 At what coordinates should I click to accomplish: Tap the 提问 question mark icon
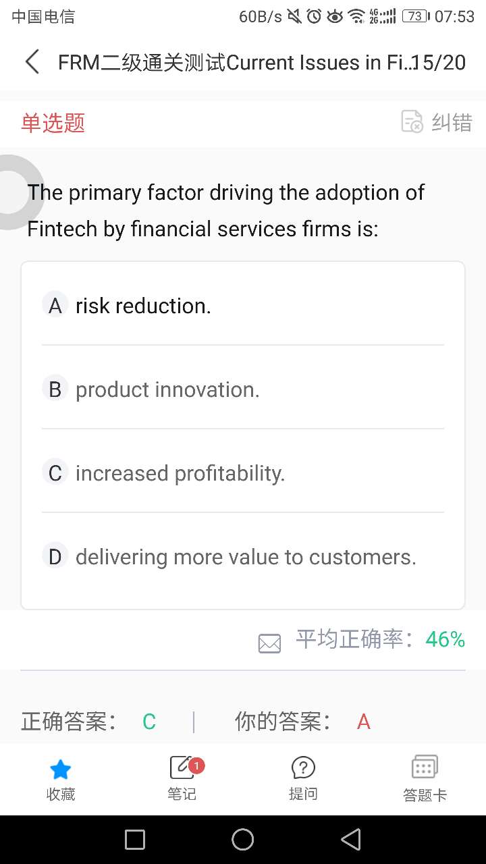coord(303,768)
